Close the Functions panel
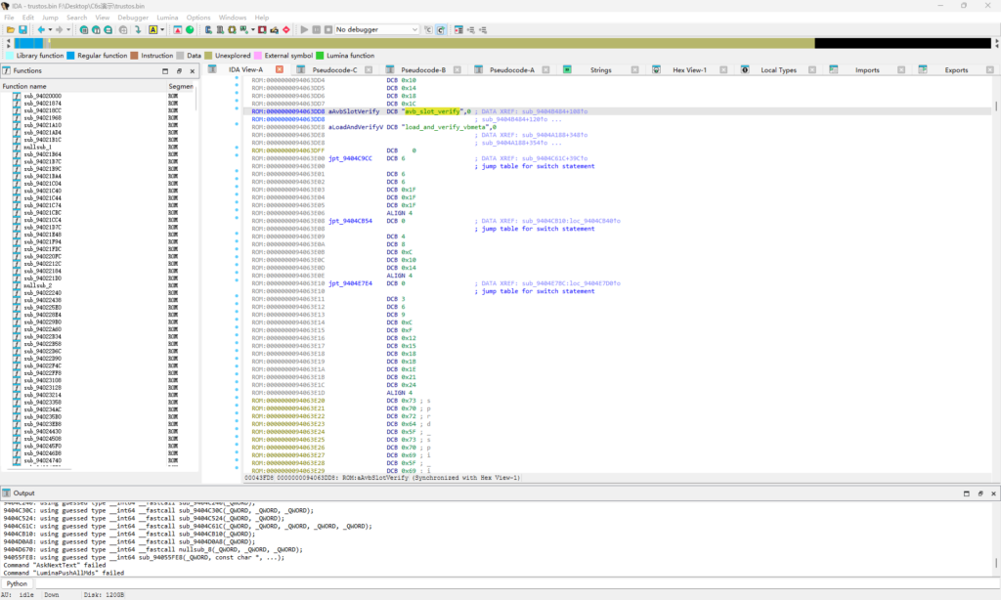This screenshot has width=1001, height=600. 192,71
